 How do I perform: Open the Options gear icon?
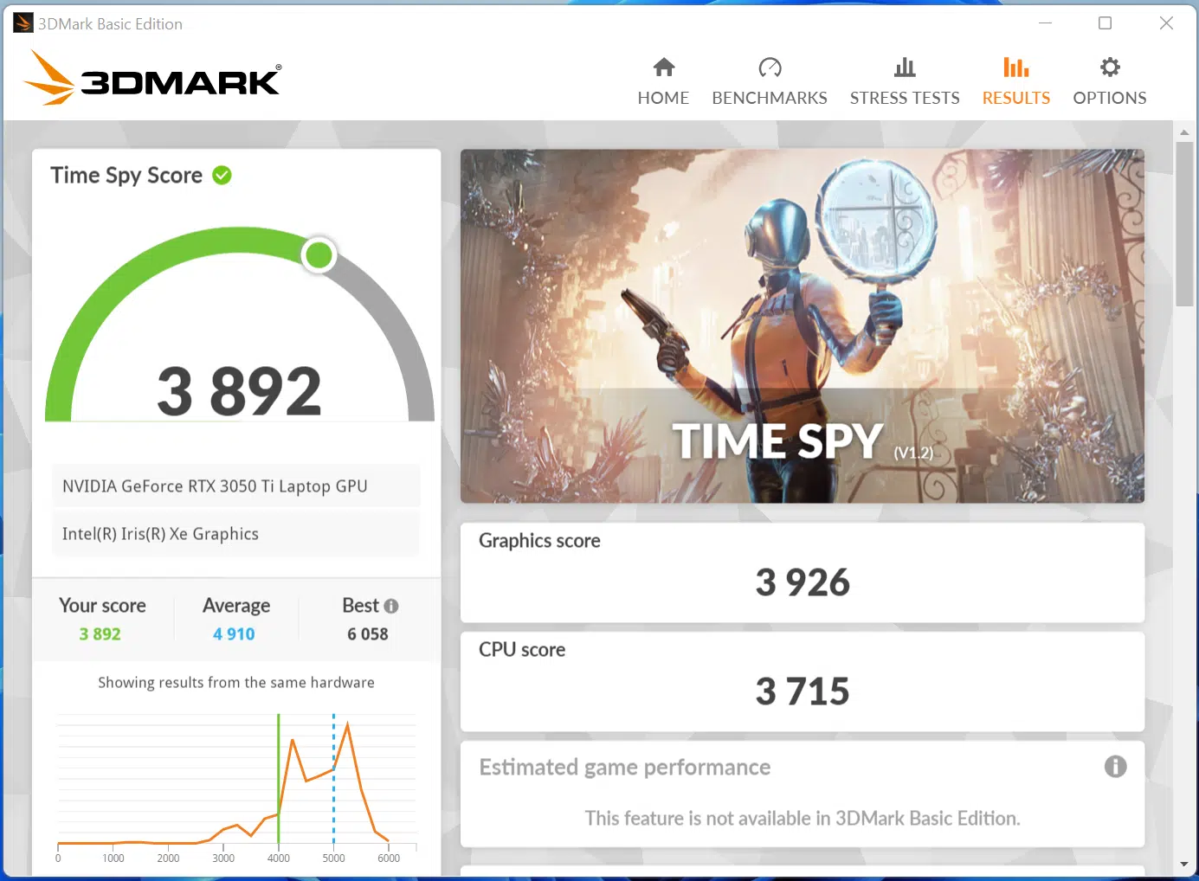[1110, 68]
